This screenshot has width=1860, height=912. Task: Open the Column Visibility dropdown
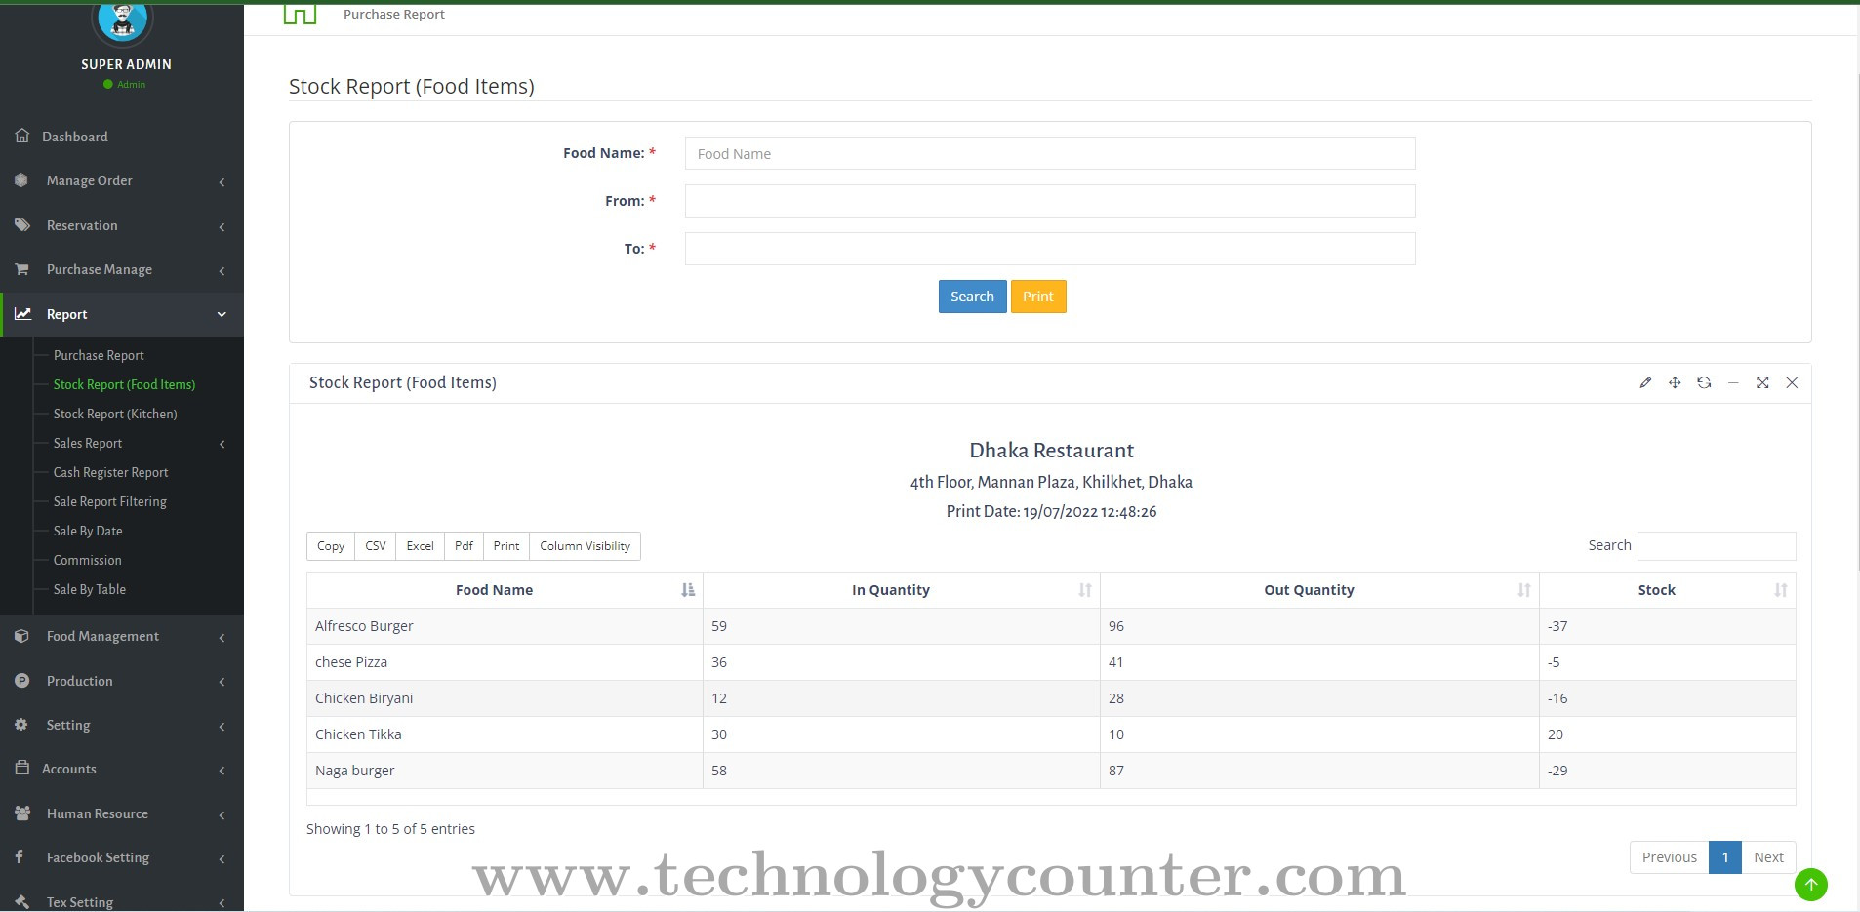coord(586,546)
